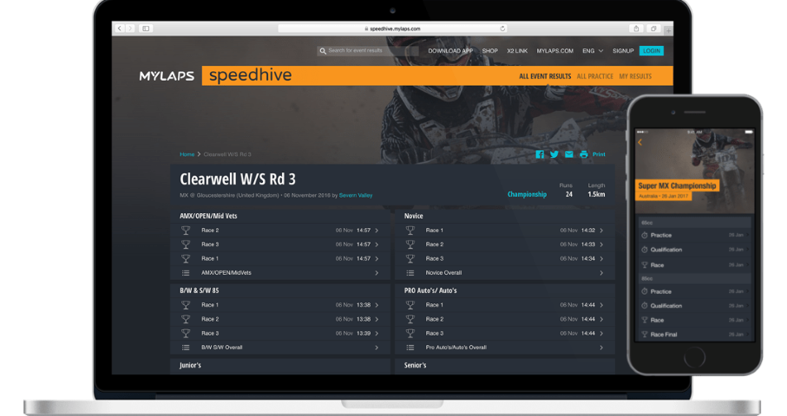The height and width of the screenshot is (416, 787).
Task: Click list icon beside AMX/OPEN/MidVets overall
Action: click(186, 273)
